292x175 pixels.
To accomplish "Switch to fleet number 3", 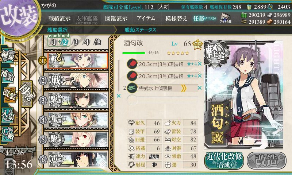I will [x=76, y=42].
